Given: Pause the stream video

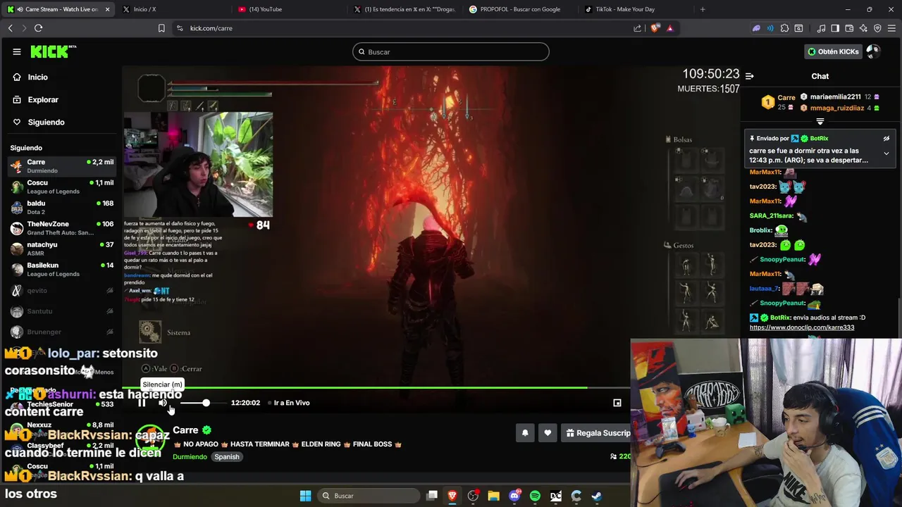Looking at the screenshot, I should (x=142, y=403).
